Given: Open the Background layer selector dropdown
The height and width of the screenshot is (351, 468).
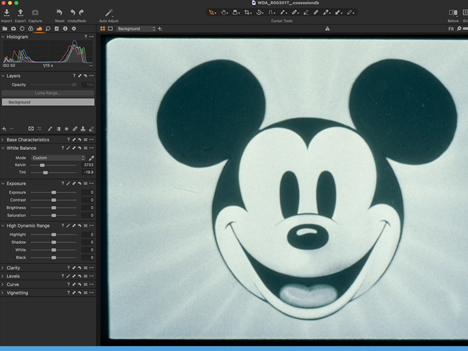Looking at the screenshot, I should click(x=136, y=29).
